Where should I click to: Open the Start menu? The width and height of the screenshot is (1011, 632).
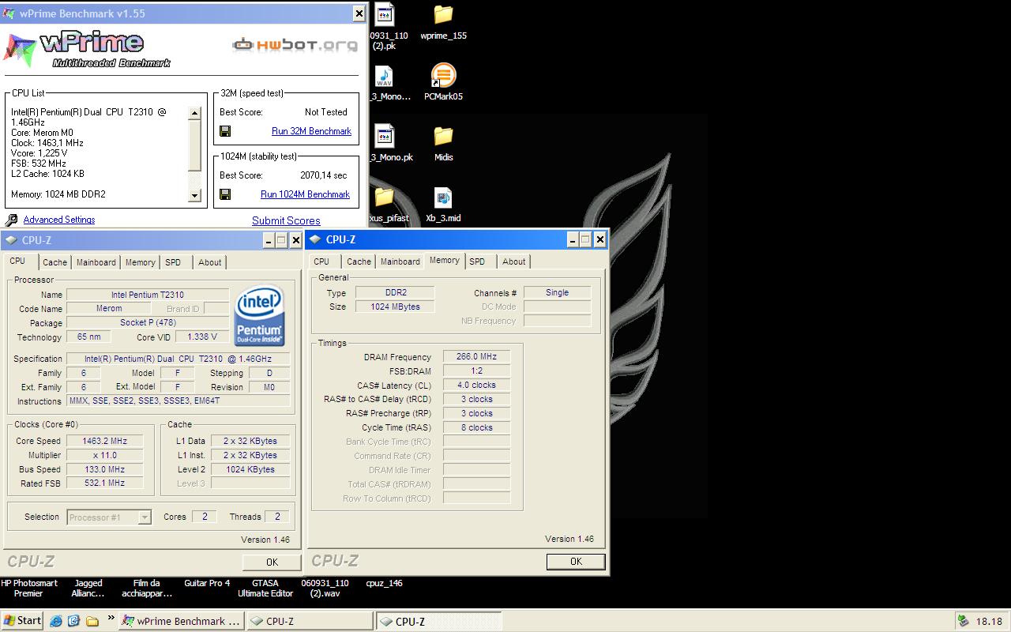[x=22, y=621]
